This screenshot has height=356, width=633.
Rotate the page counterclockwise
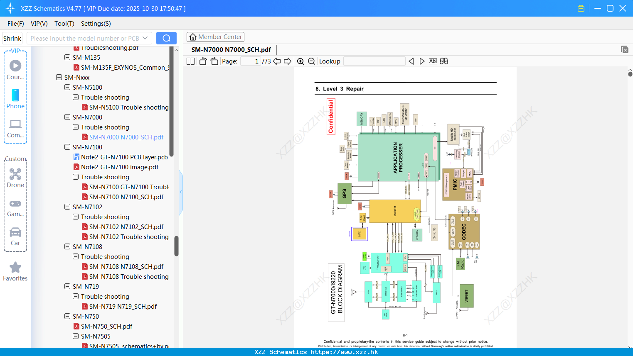pos(203,61)
